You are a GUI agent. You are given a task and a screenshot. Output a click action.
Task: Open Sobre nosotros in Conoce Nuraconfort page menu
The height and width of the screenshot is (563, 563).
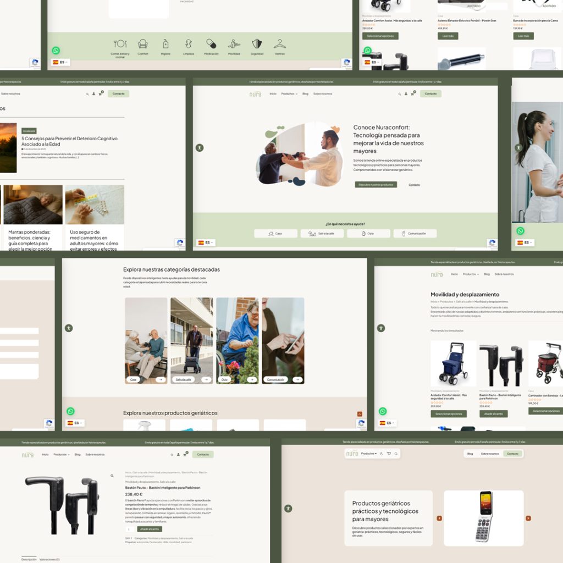[x=322, y=93]
